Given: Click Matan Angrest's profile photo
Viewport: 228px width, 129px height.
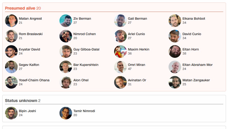Looking at the screenshot, I should point(11,21).
